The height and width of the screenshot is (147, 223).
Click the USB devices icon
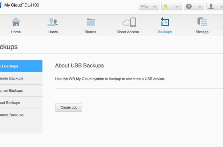[145, 6]
